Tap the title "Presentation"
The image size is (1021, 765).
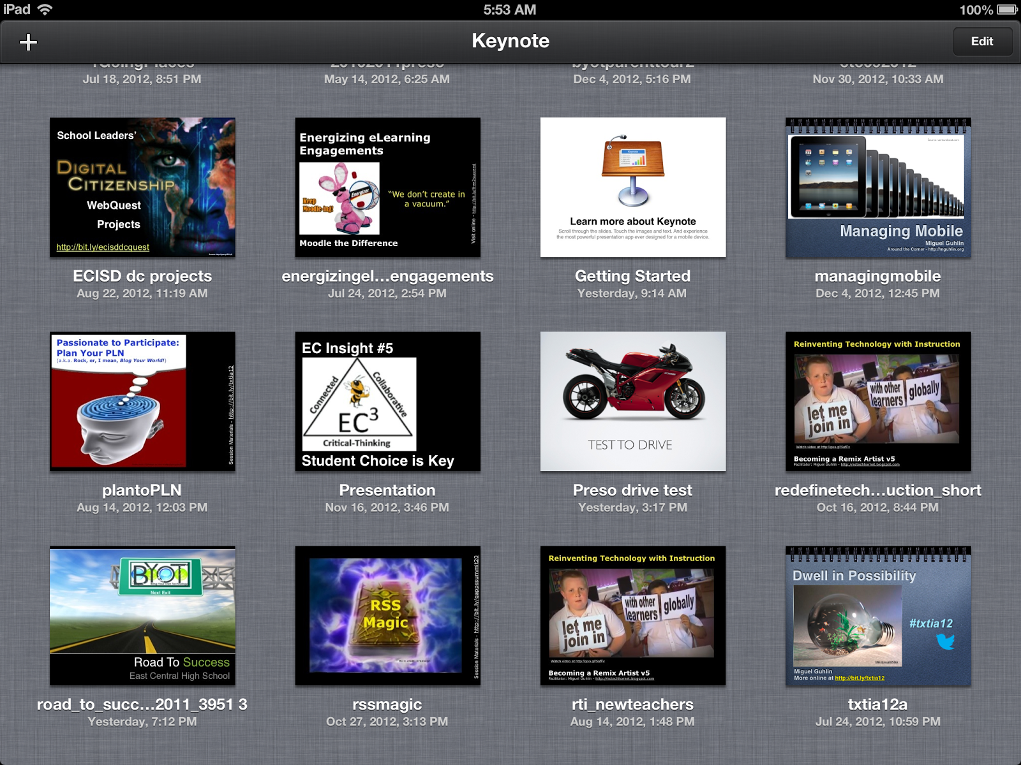[387, 490]
